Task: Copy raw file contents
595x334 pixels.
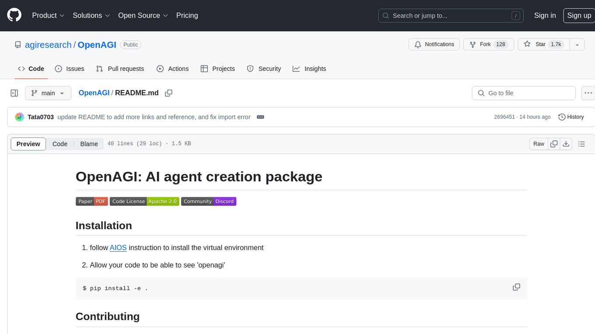Action: click(x=554, y=144)
